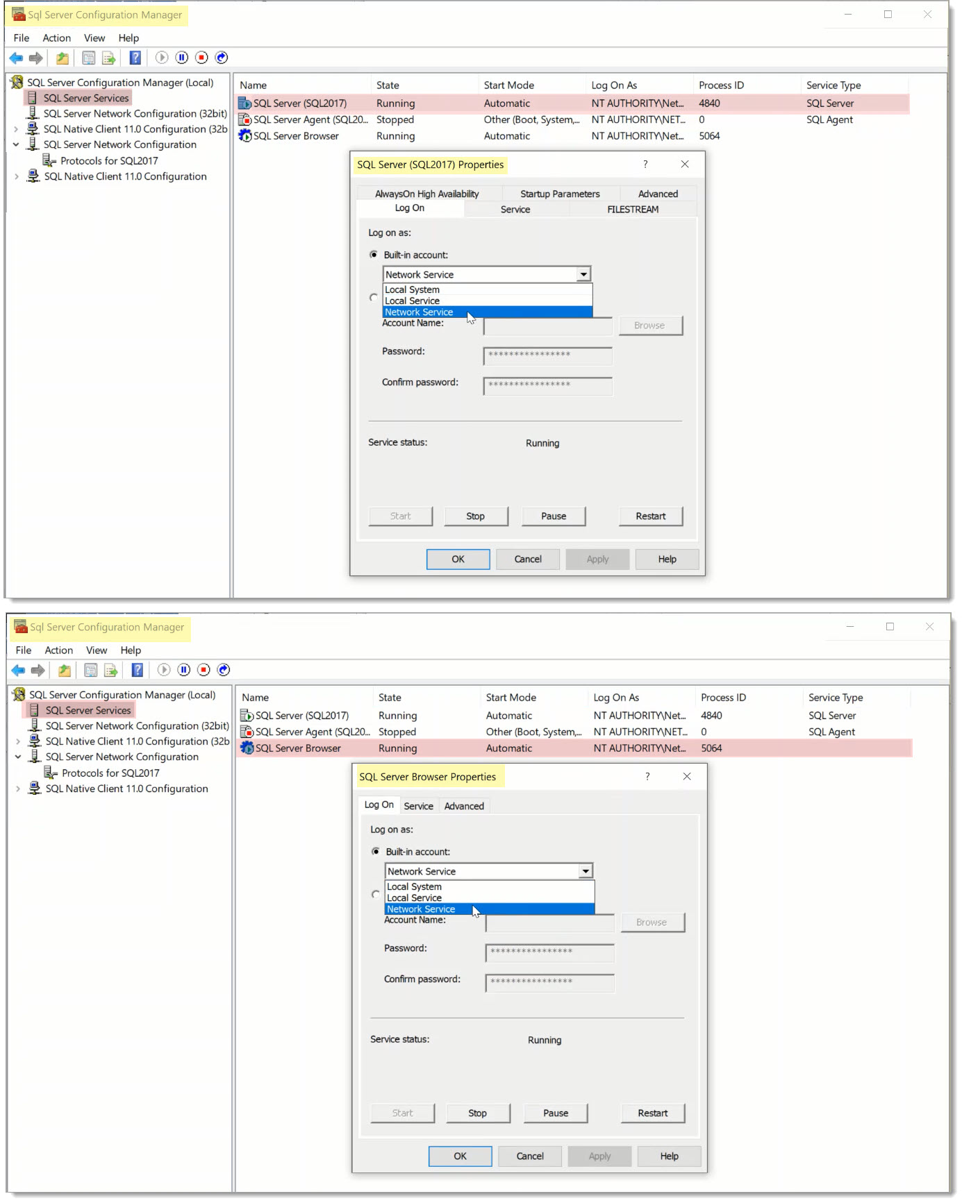962x1203 pixels.
Task: Click Start Service play icon in lower window toolbar
Action: coord(164,670)
